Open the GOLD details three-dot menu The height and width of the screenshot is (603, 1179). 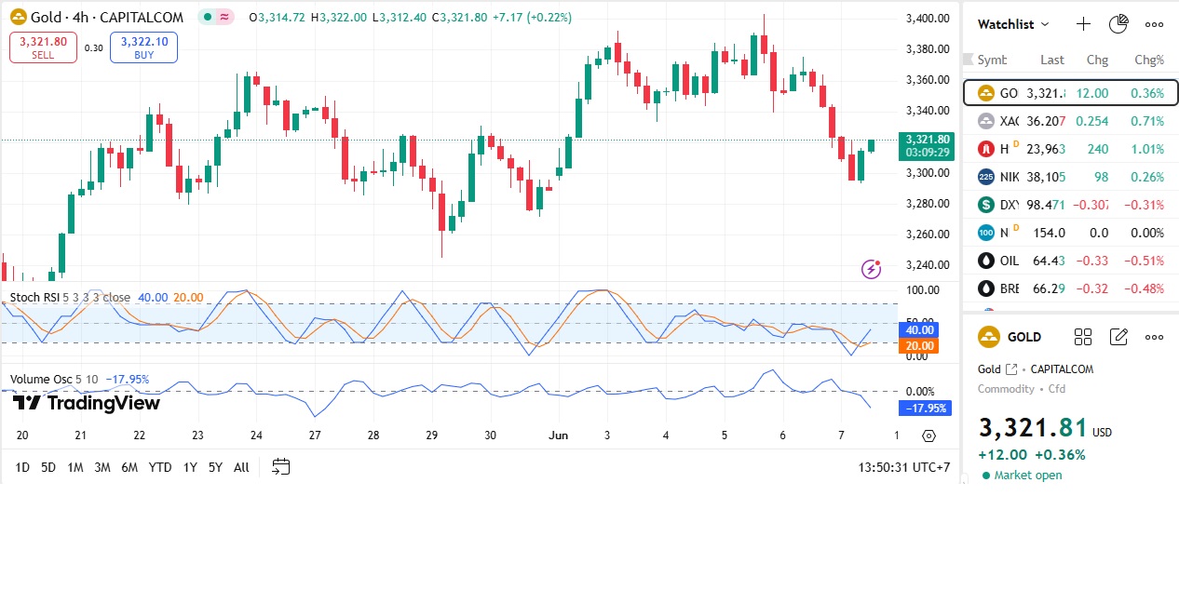[x=1154, y=337]
